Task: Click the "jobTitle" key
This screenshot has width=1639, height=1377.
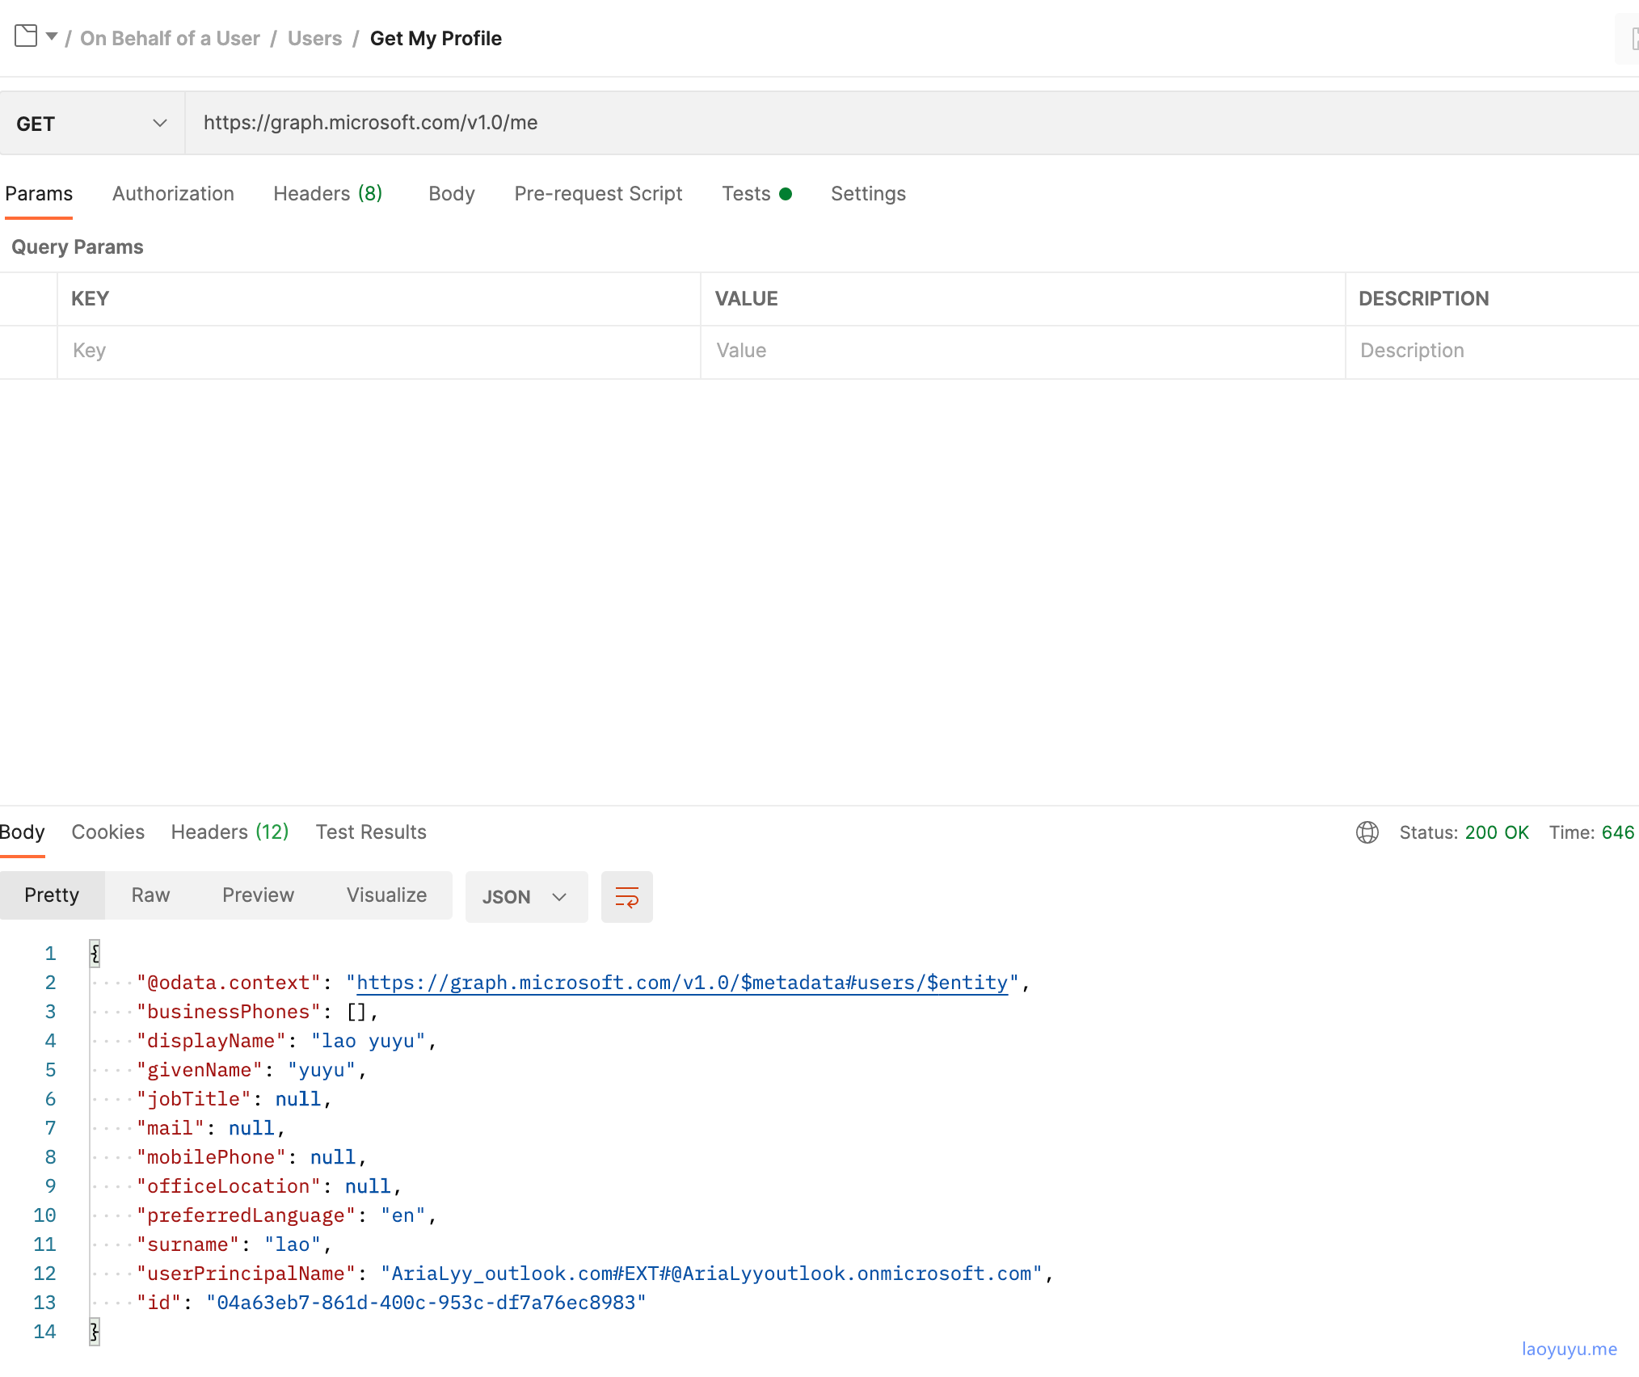Action: click(x=194, y=1099)
